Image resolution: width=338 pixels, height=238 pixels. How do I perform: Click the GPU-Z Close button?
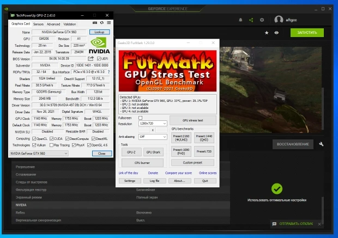coord(102,154)
